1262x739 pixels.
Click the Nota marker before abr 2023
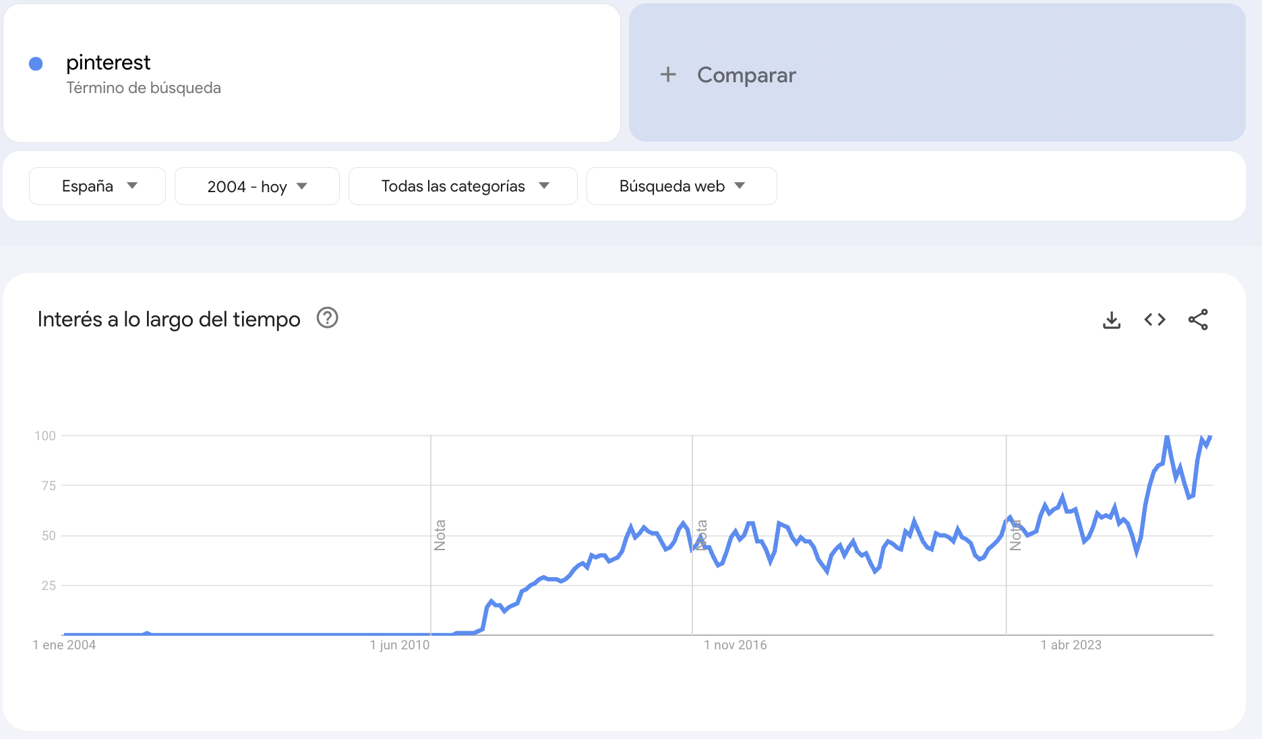1015,535
